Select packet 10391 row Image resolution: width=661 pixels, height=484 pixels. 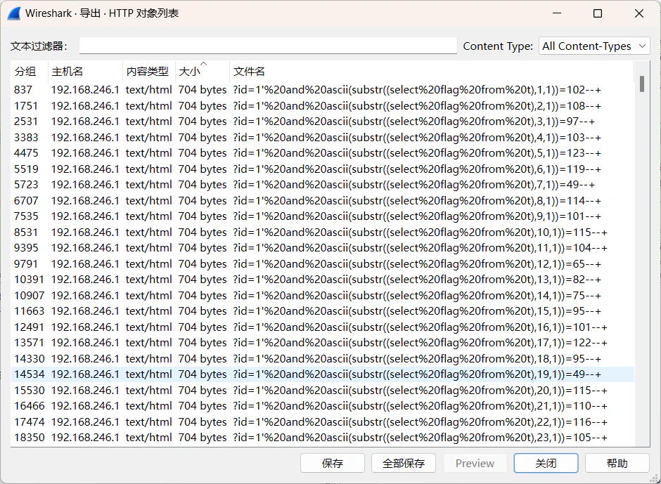click(323, 280)
